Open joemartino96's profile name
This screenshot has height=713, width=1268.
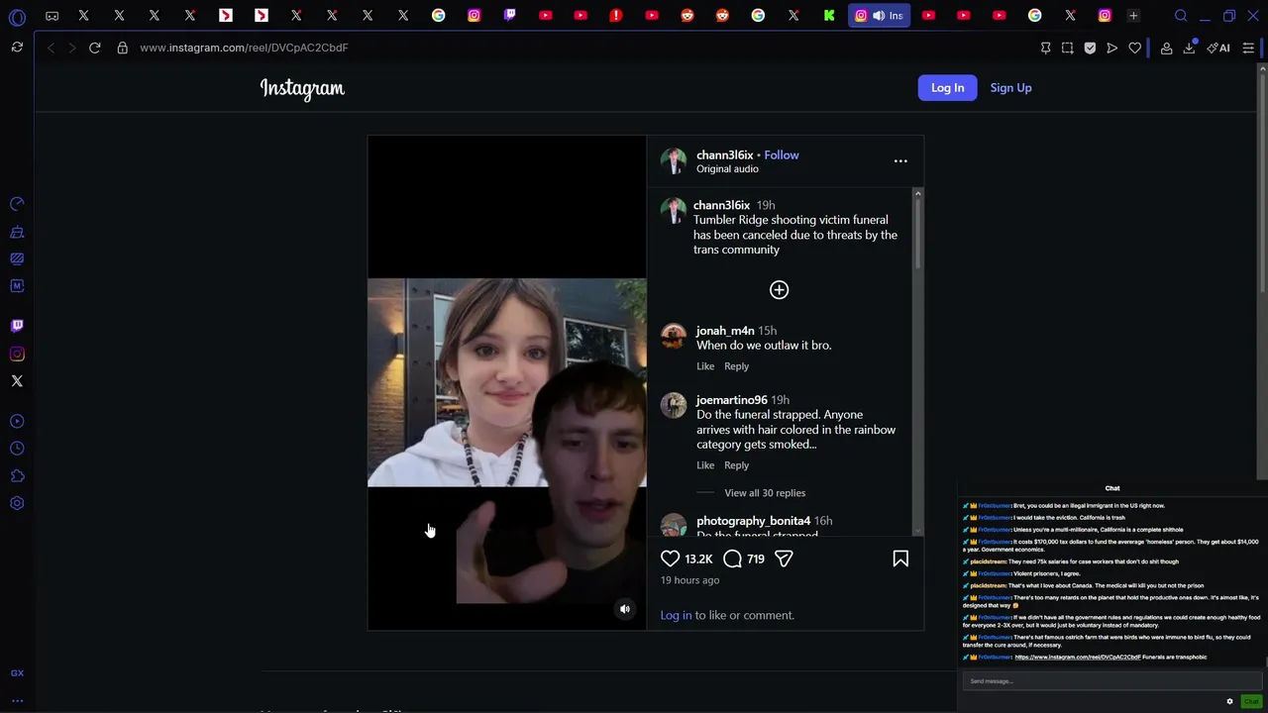[x=732, y=400]
